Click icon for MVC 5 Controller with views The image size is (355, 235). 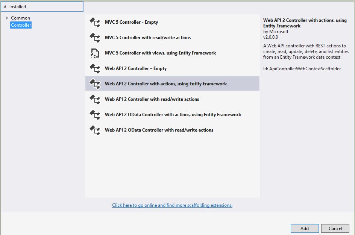95,53
